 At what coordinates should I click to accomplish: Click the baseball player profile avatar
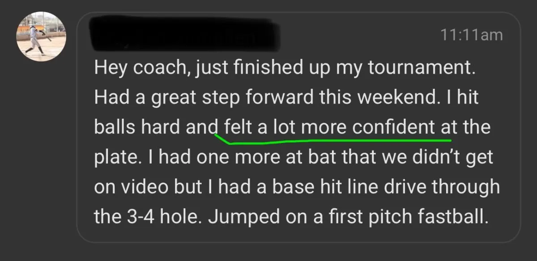42,37
